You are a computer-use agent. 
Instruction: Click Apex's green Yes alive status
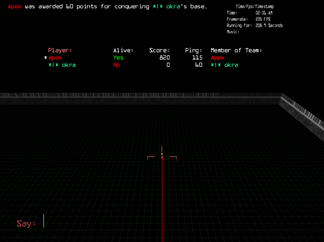118,58
